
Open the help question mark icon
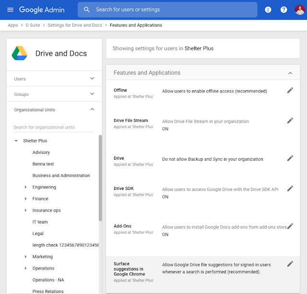pyautogui.click(x=283, y=10)
